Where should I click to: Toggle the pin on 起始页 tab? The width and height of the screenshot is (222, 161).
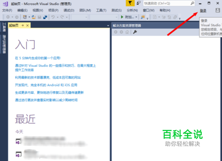(23, 25)
